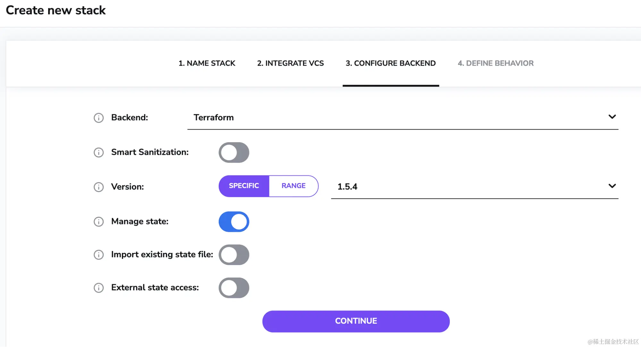Enable Import existing state file toggle
This screenshot has height=347, width=641.
[234, 255]
